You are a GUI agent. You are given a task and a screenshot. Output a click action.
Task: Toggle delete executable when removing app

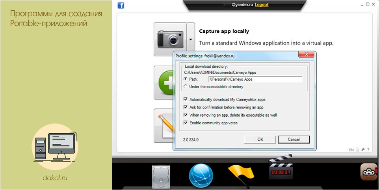click(186, 115)
